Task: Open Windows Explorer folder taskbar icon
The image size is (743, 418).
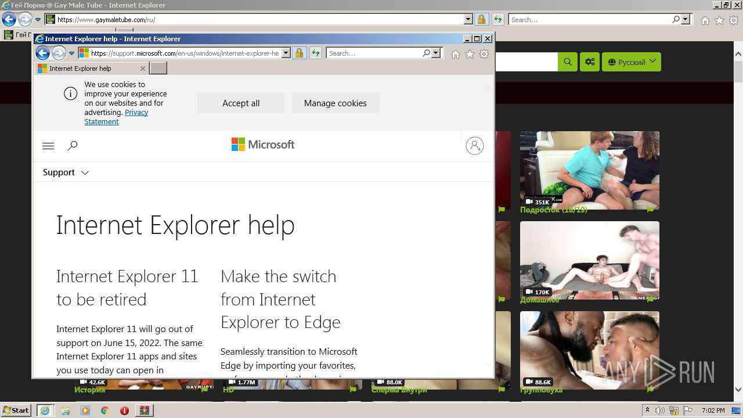Action: [66, 410]
